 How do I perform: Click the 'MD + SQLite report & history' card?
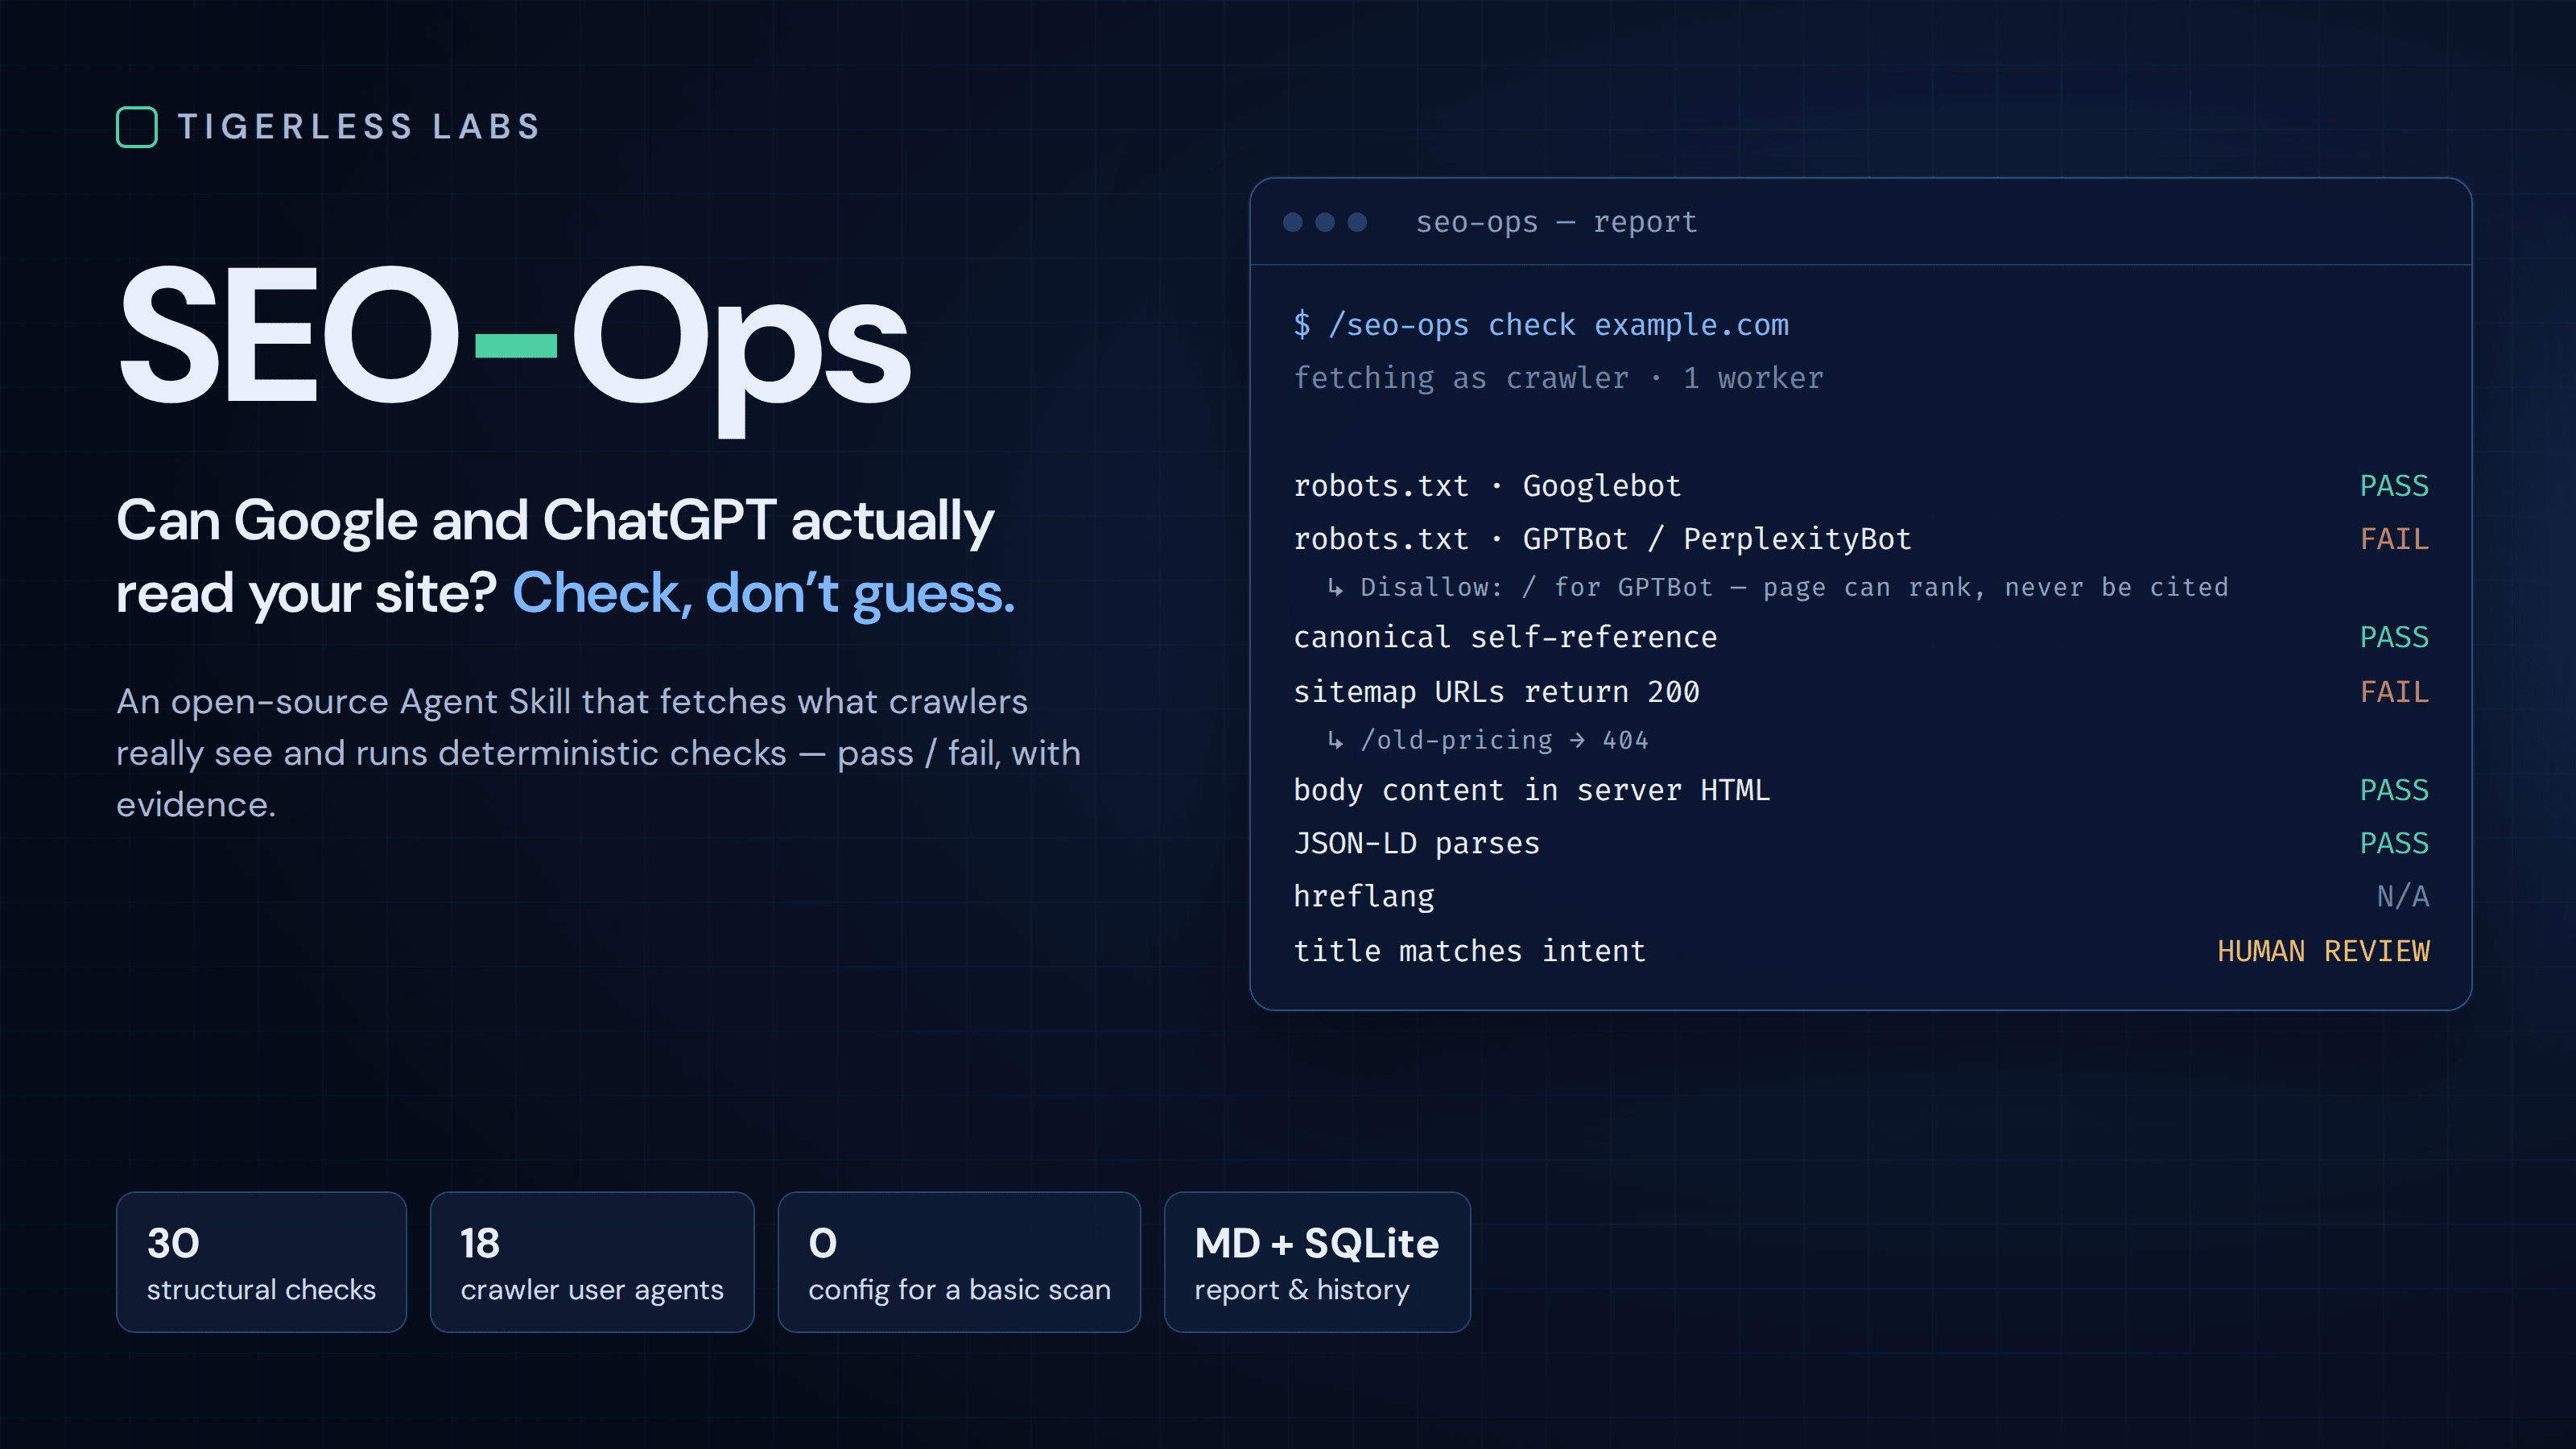coord(1317,1262)
